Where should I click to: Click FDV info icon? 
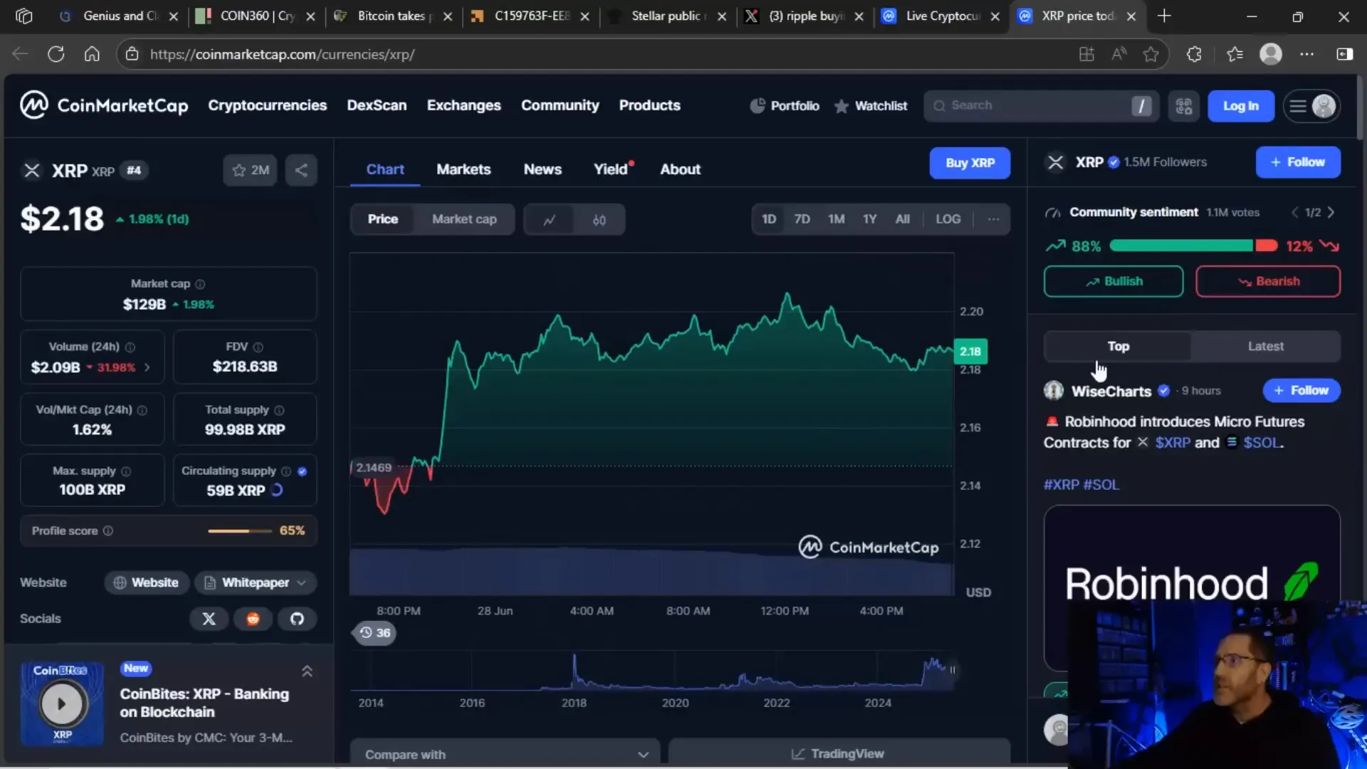pyautogui.click(x=258, y=347)
